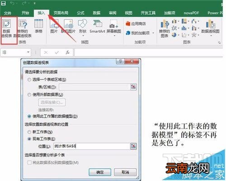Expand the arrow beside 我的加载项
The image size is (226, 181).
(153, 33)
